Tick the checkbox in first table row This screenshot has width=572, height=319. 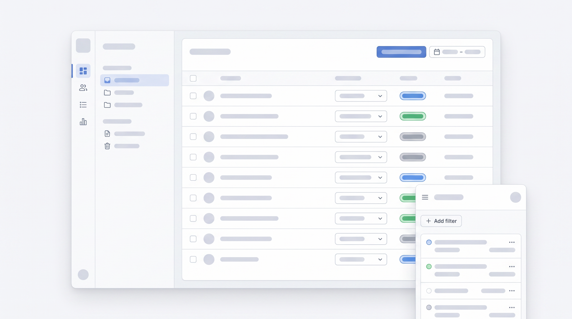[x=193, y=96]
